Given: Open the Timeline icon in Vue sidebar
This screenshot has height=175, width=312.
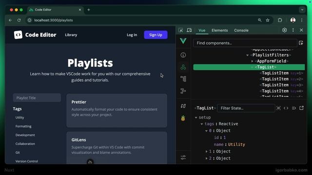Looking at the screenshot, I should [x=183, y=91].
